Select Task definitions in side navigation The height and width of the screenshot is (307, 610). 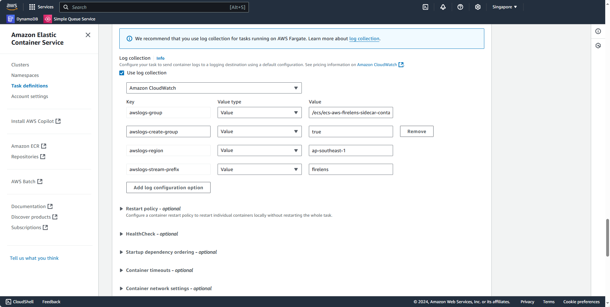point(29,86)
